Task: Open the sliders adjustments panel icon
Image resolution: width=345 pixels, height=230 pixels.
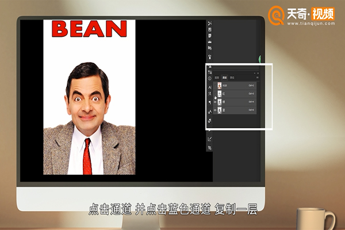Action: [x=210, y=72]
